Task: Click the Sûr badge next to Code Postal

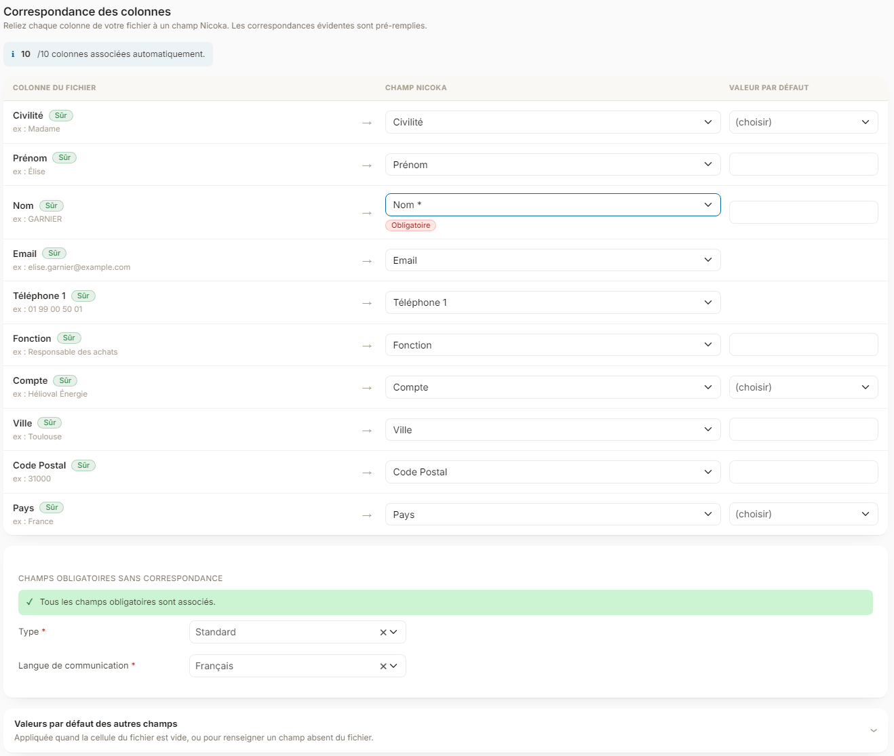Action: (83, 465)
